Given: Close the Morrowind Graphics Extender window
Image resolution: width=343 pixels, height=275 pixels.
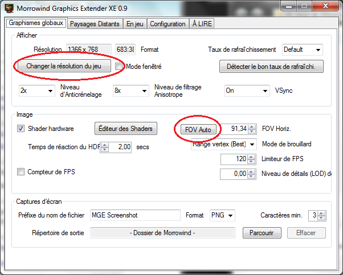Looking at the screenshot, I should (x=326, y=6).
